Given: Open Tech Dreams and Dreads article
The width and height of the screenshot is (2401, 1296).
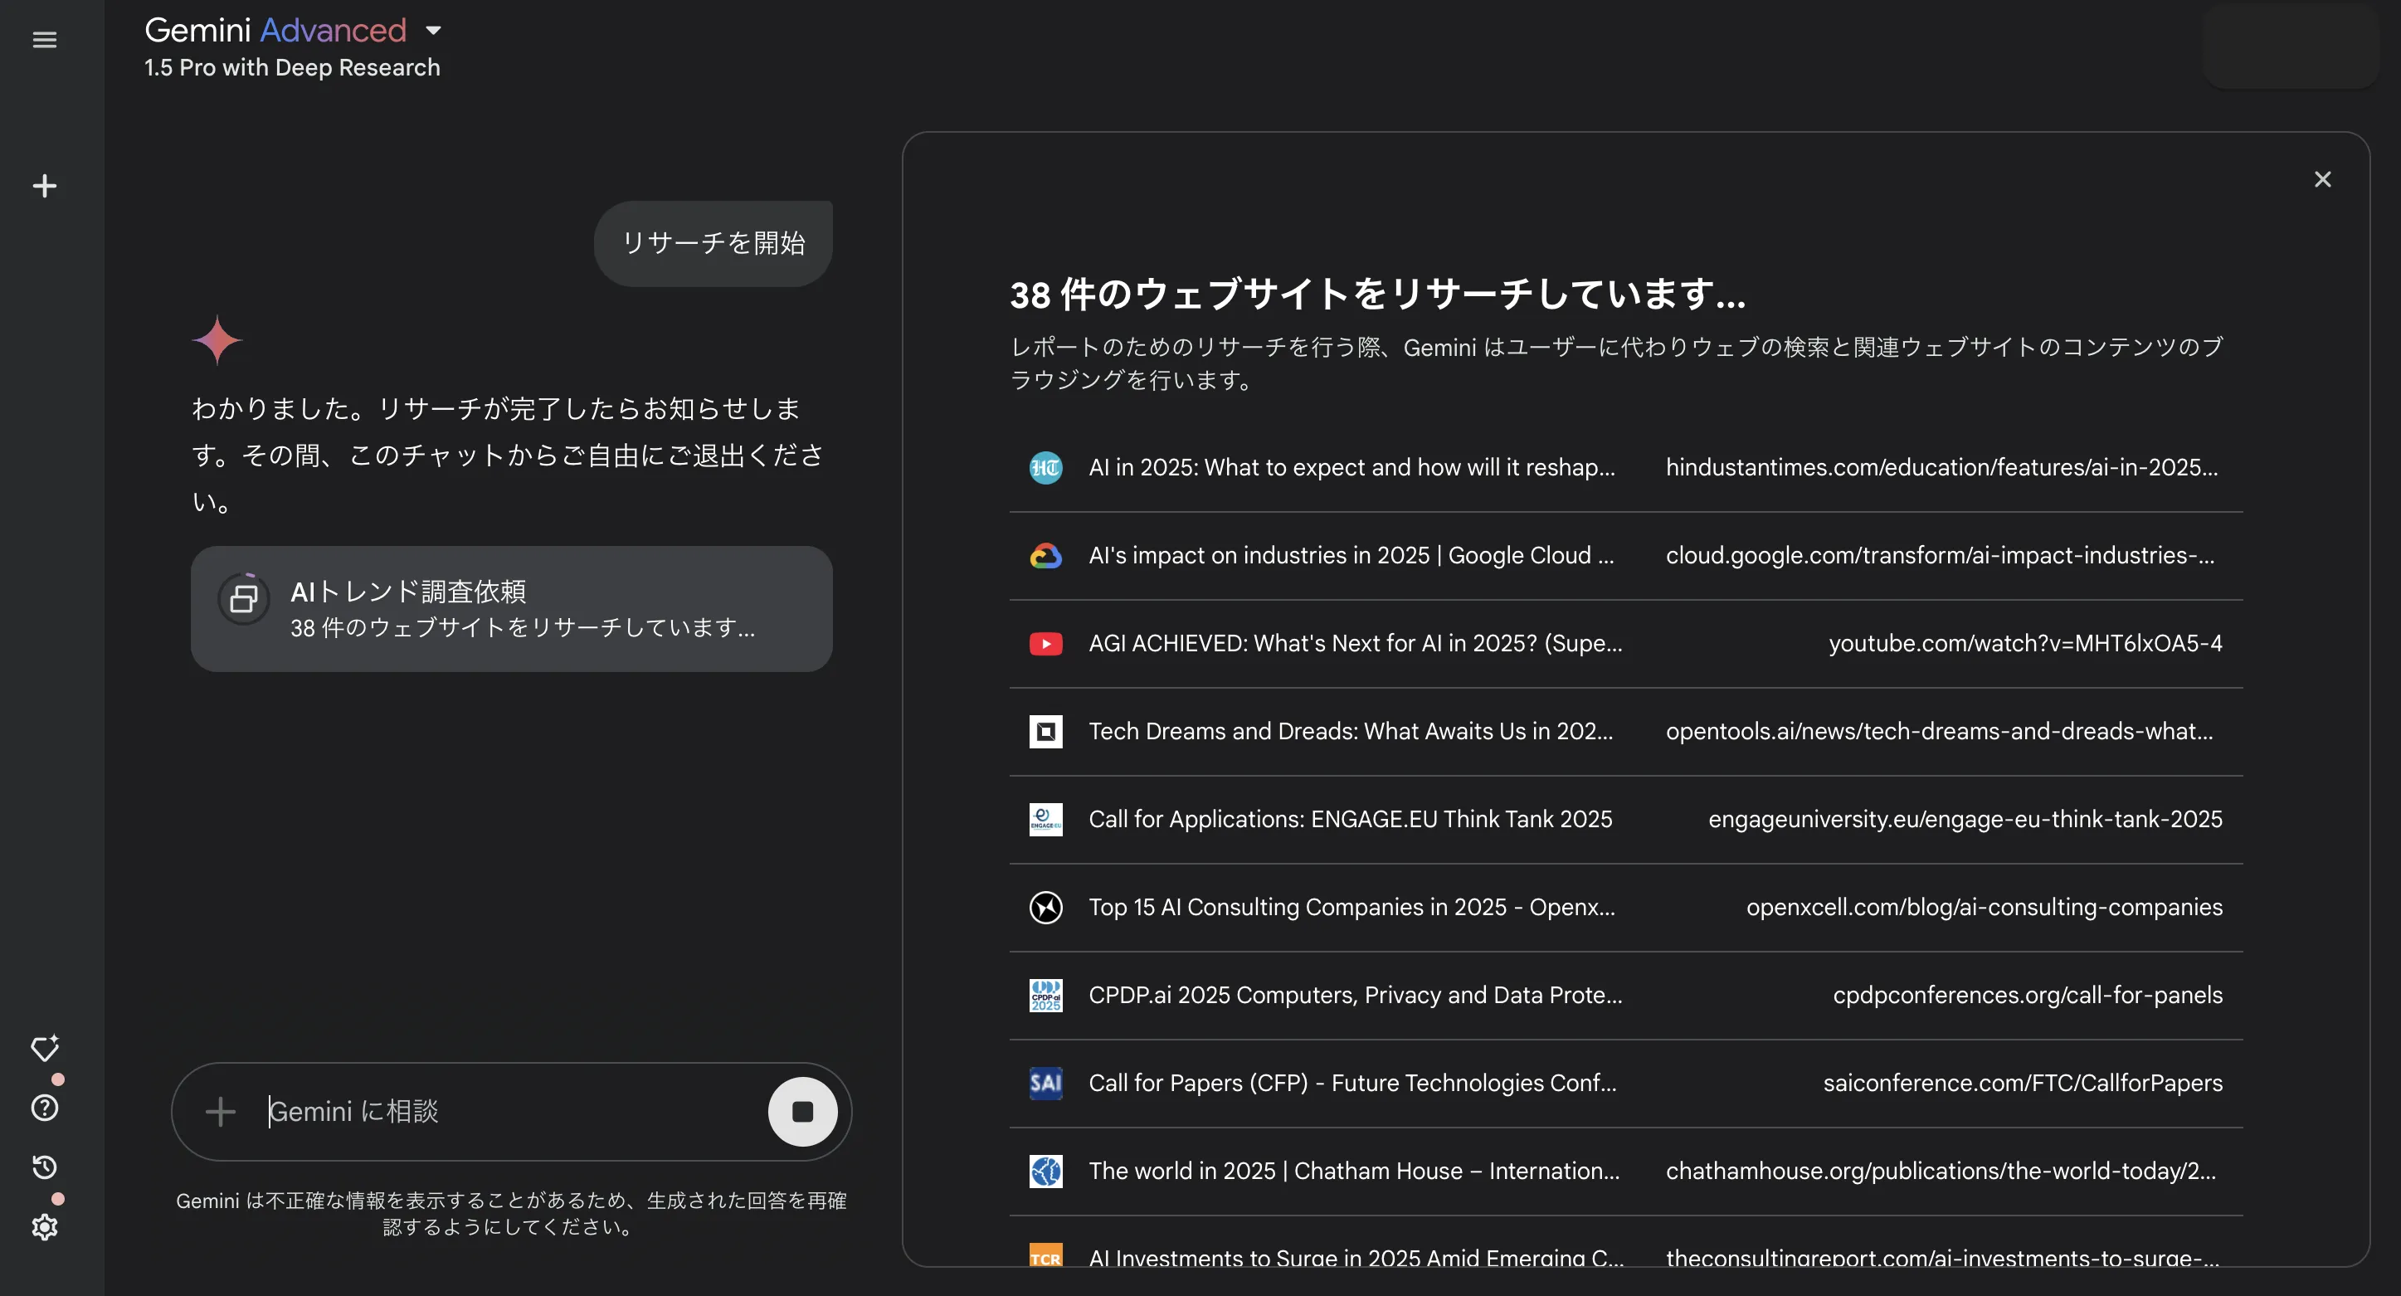Looking at the screenshot, I should click(x=1351, y=731).
